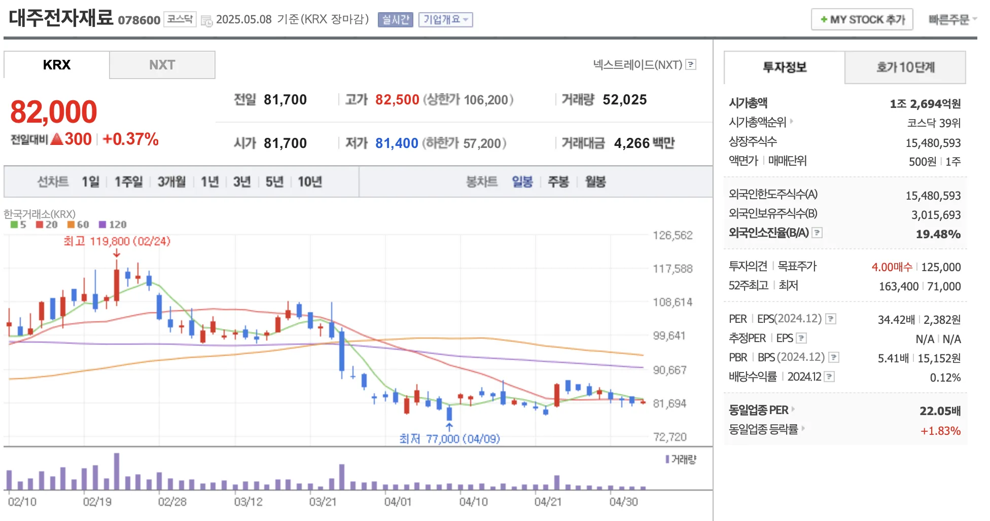Switch to the KRX tab
Viewport: 990px width, 521px height.
(57, 65)
